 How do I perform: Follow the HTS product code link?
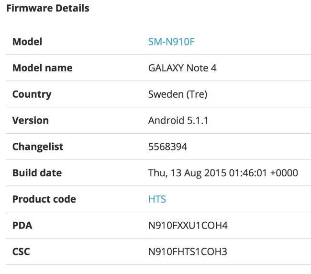tap(157, 199)
